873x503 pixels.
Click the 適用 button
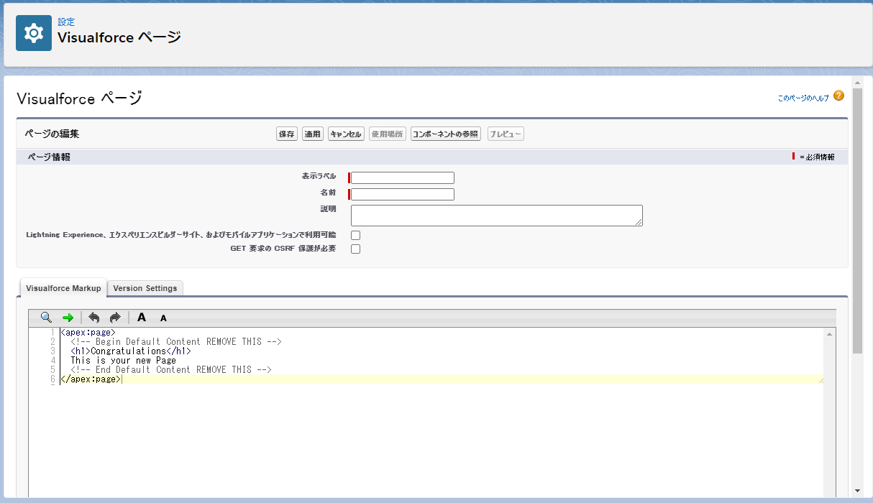[x=312, y=134]
